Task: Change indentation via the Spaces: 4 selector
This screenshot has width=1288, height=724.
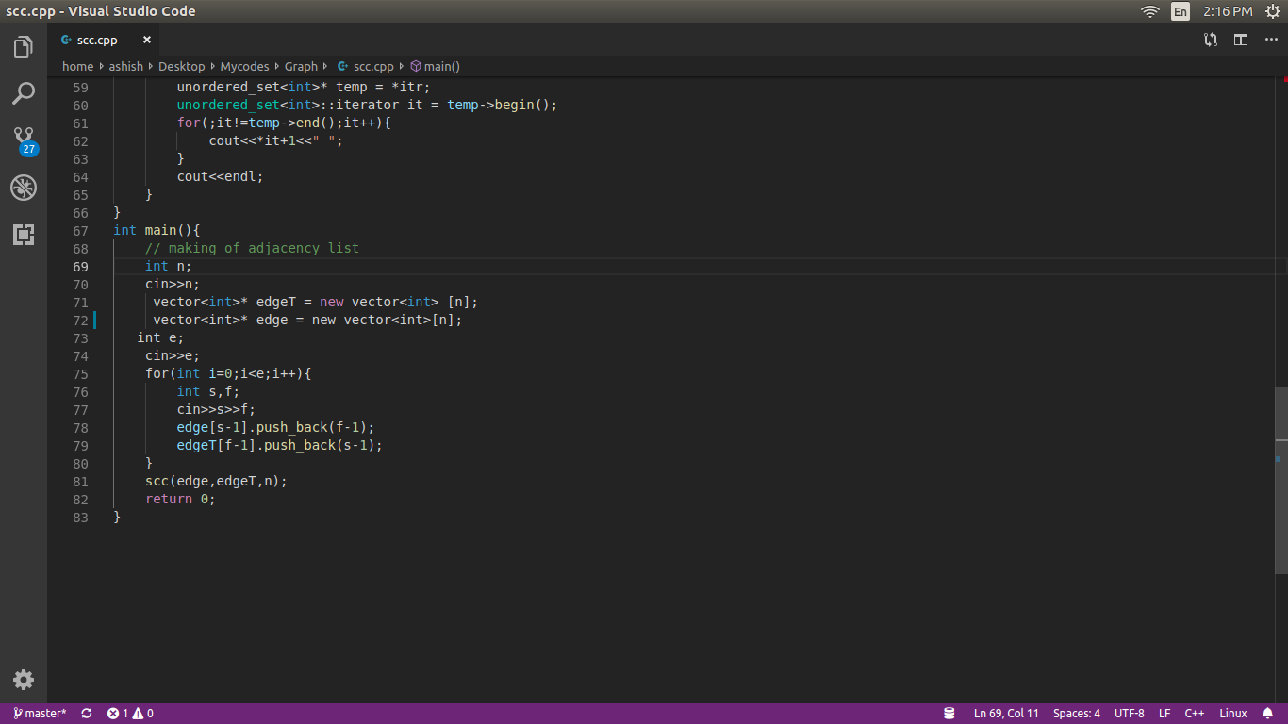Action: 1076,713
